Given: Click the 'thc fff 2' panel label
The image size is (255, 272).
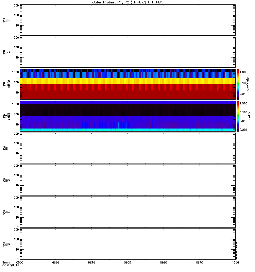Looking at the screenshot, I should point(6,180).
